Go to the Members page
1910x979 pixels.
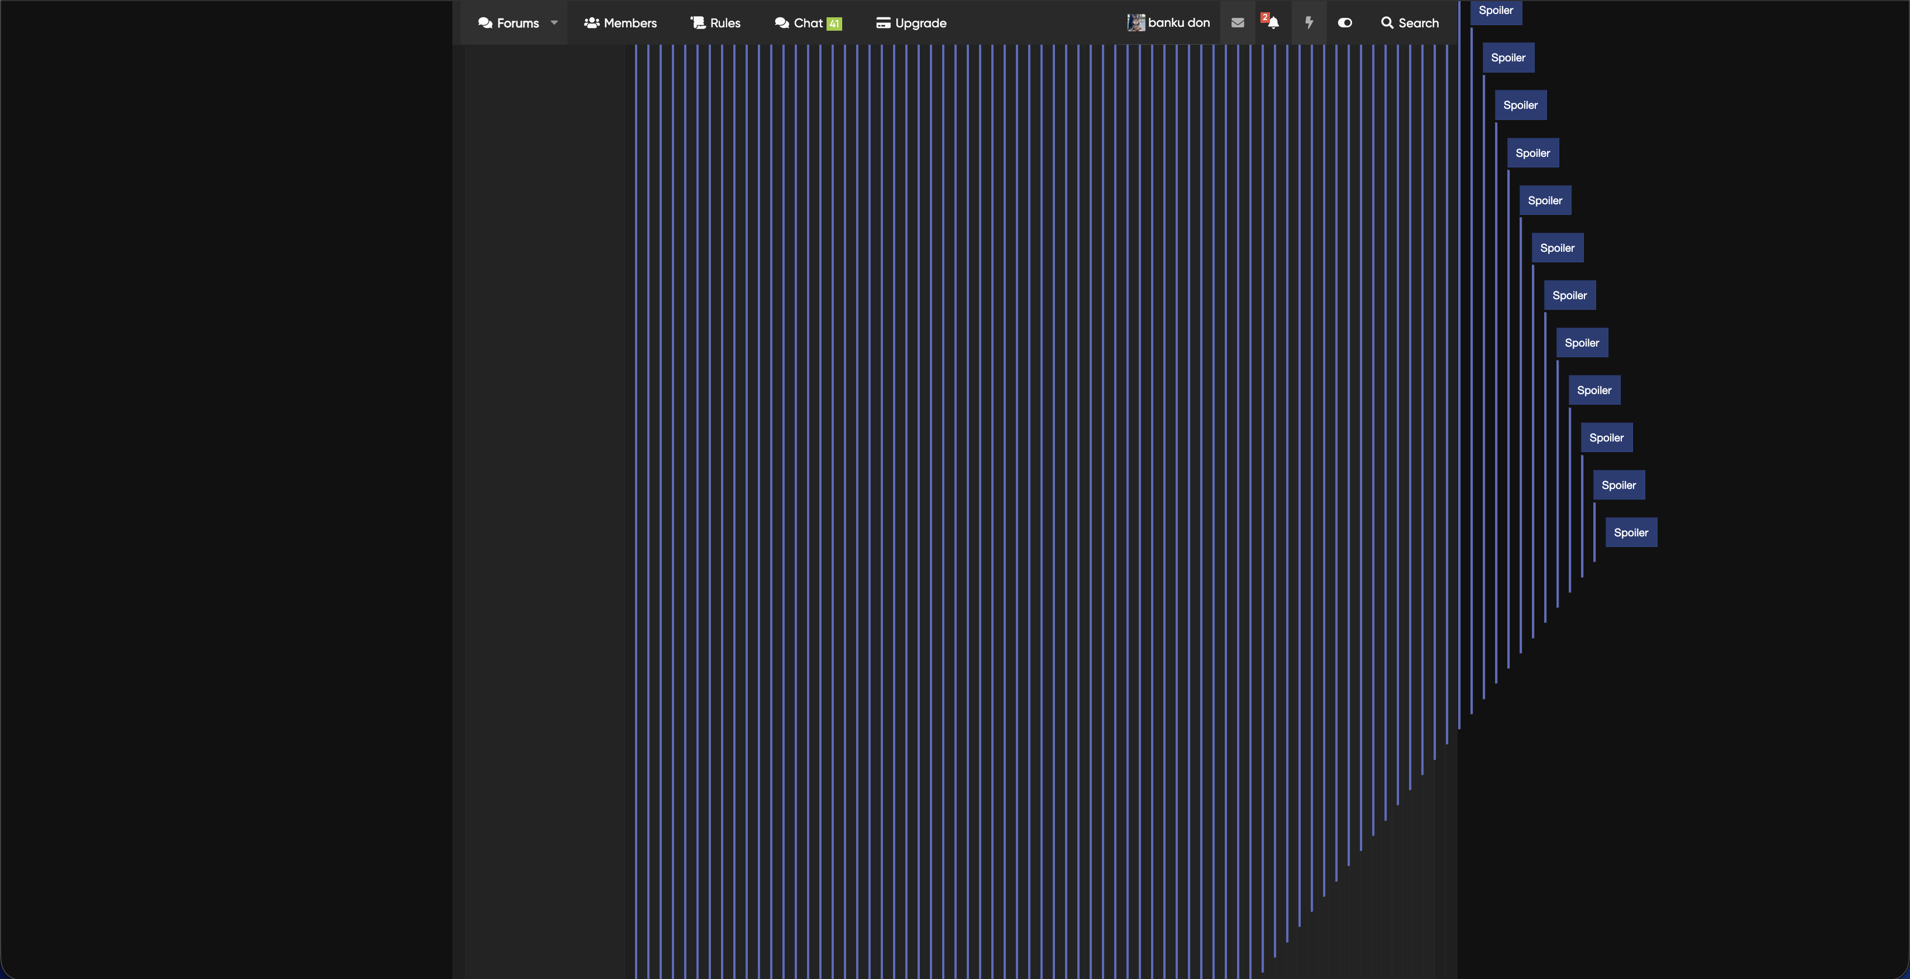tap(620, 23)
